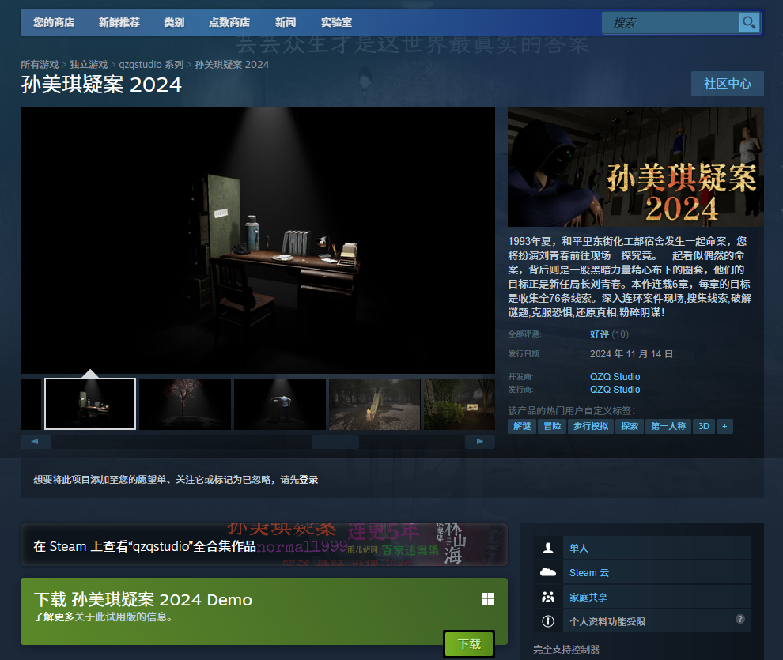
Task: Click 所有游戏 breadcrumb link
Action: (x=40, y=64)
